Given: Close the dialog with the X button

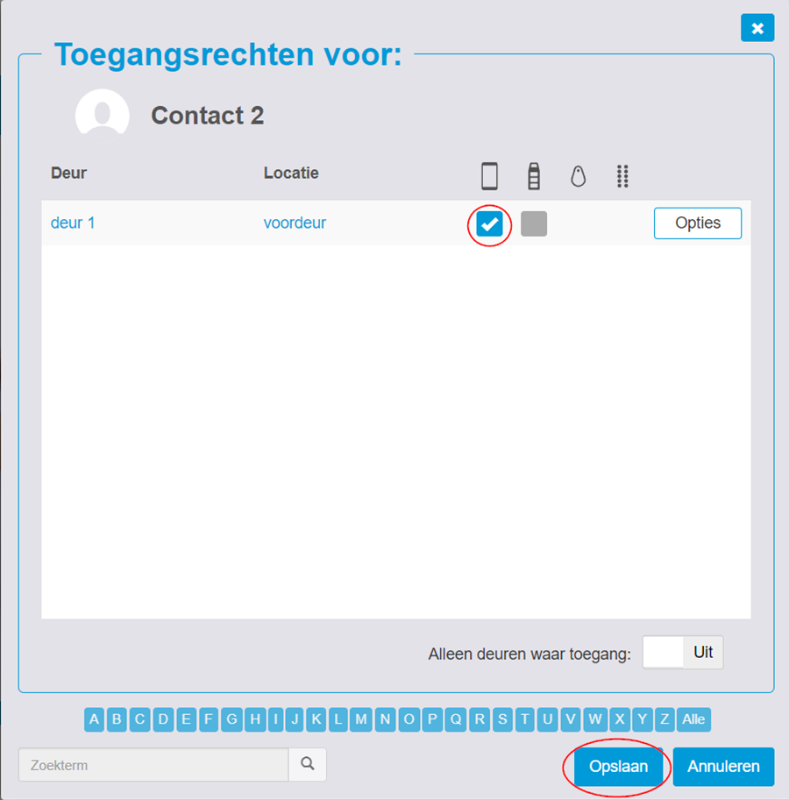Looking at the screenshot, I should [757, 28].
